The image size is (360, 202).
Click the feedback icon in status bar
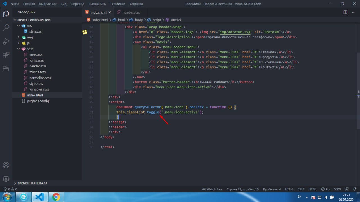[347, 189]
